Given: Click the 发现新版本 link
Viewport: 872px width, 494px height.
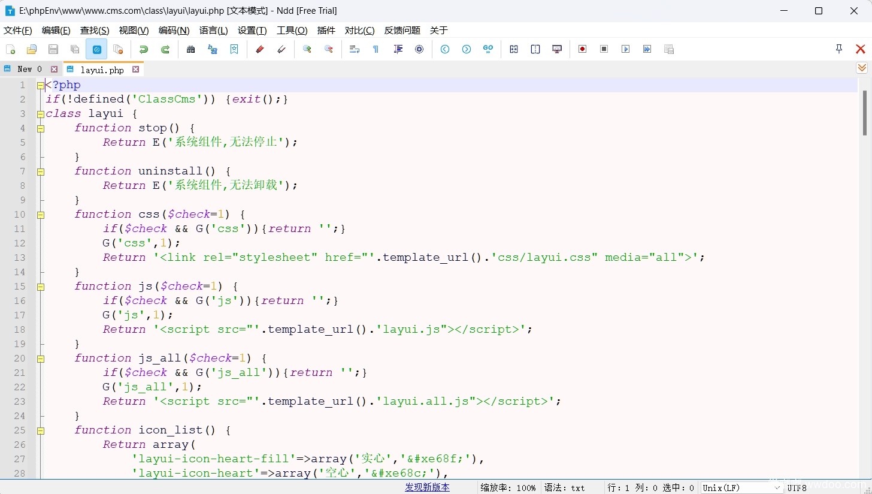Looking at the screenshot, I should pyautogui.click(x=427, y=487).
